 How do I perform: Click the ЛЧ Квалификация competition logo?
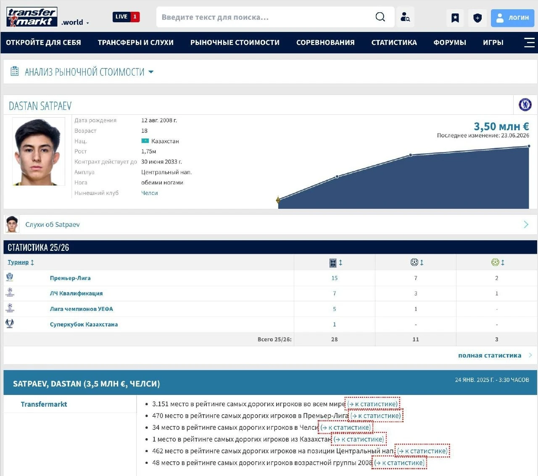(x=10, y=292)
